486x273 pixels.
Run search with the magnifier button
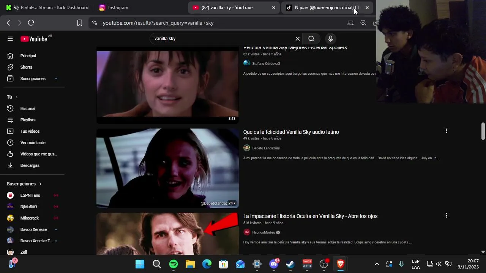point(311,39)
